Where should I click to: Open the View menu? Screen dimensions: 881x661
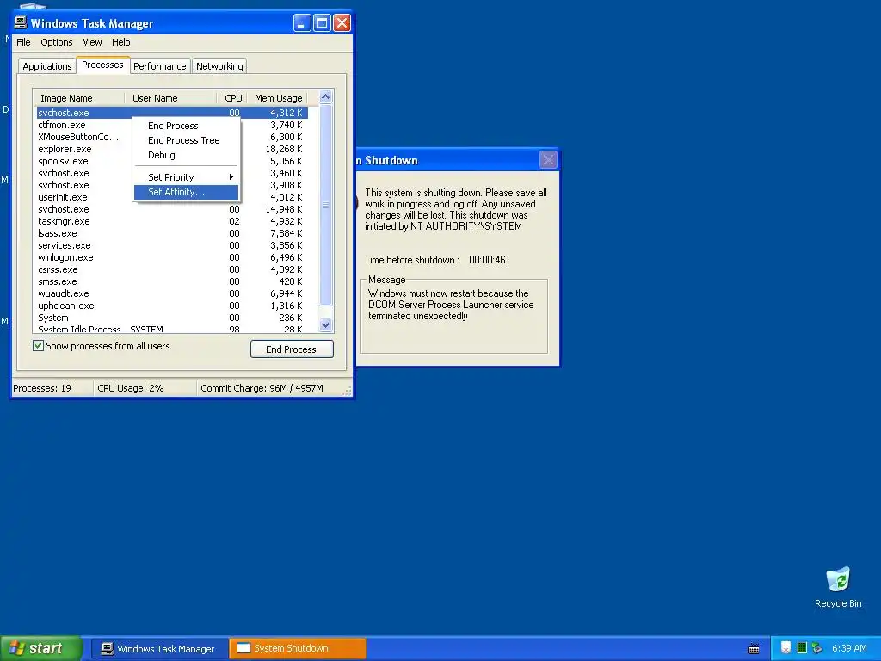(92, 42)
